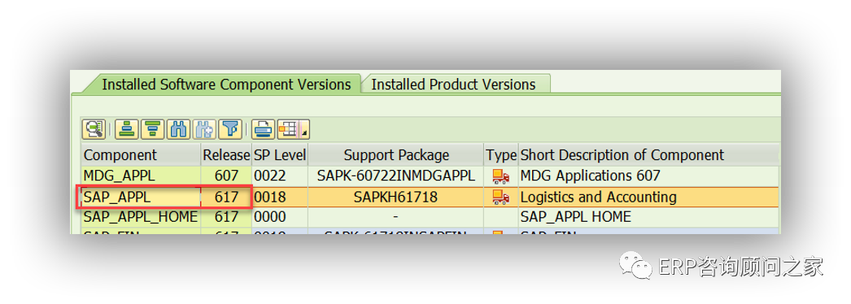Sort table in ascending order

[x=126, y=129]
